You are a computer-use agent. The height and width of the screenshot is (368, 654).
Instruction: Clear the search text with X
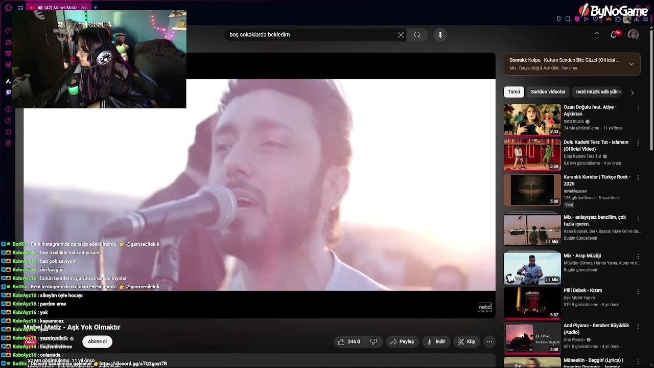point(401,35)
